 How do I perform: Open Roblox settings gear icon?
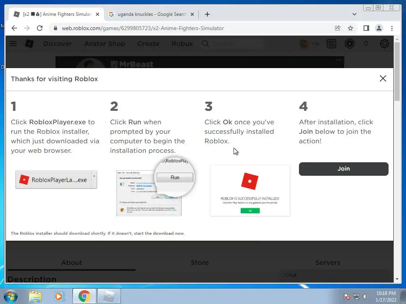point(384,44)
